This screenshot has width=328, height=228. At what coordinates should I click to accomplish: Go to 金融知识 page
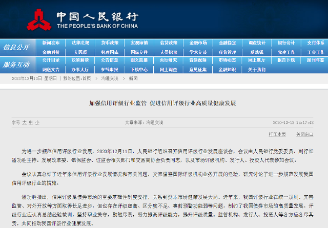click(x=228, y=70)
